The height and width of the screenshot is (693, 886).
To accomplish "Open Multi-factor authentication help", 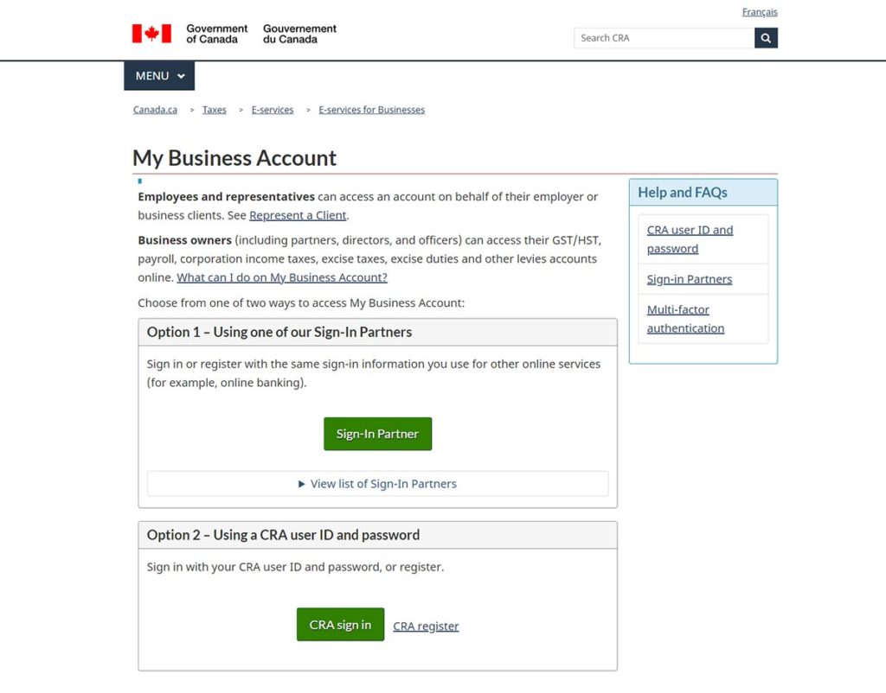I will (684, 318).
